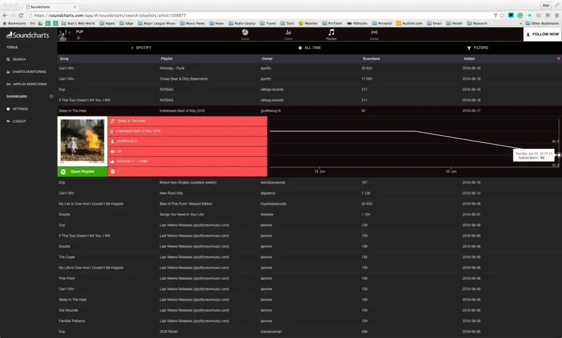The height and width of the screenshot is (338, 562).
Task: Sort table by Subscribers column header
Action: coord(372,58)
